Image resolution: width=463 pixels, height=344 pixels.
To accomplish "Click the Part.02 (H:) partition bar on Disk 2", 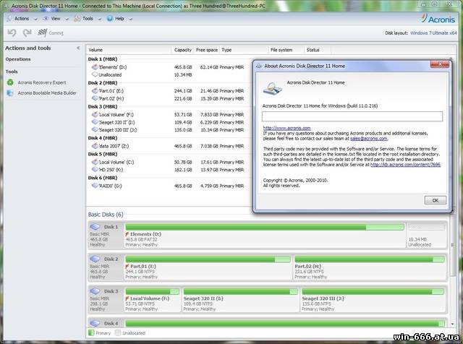I will (x=370, y=259).
